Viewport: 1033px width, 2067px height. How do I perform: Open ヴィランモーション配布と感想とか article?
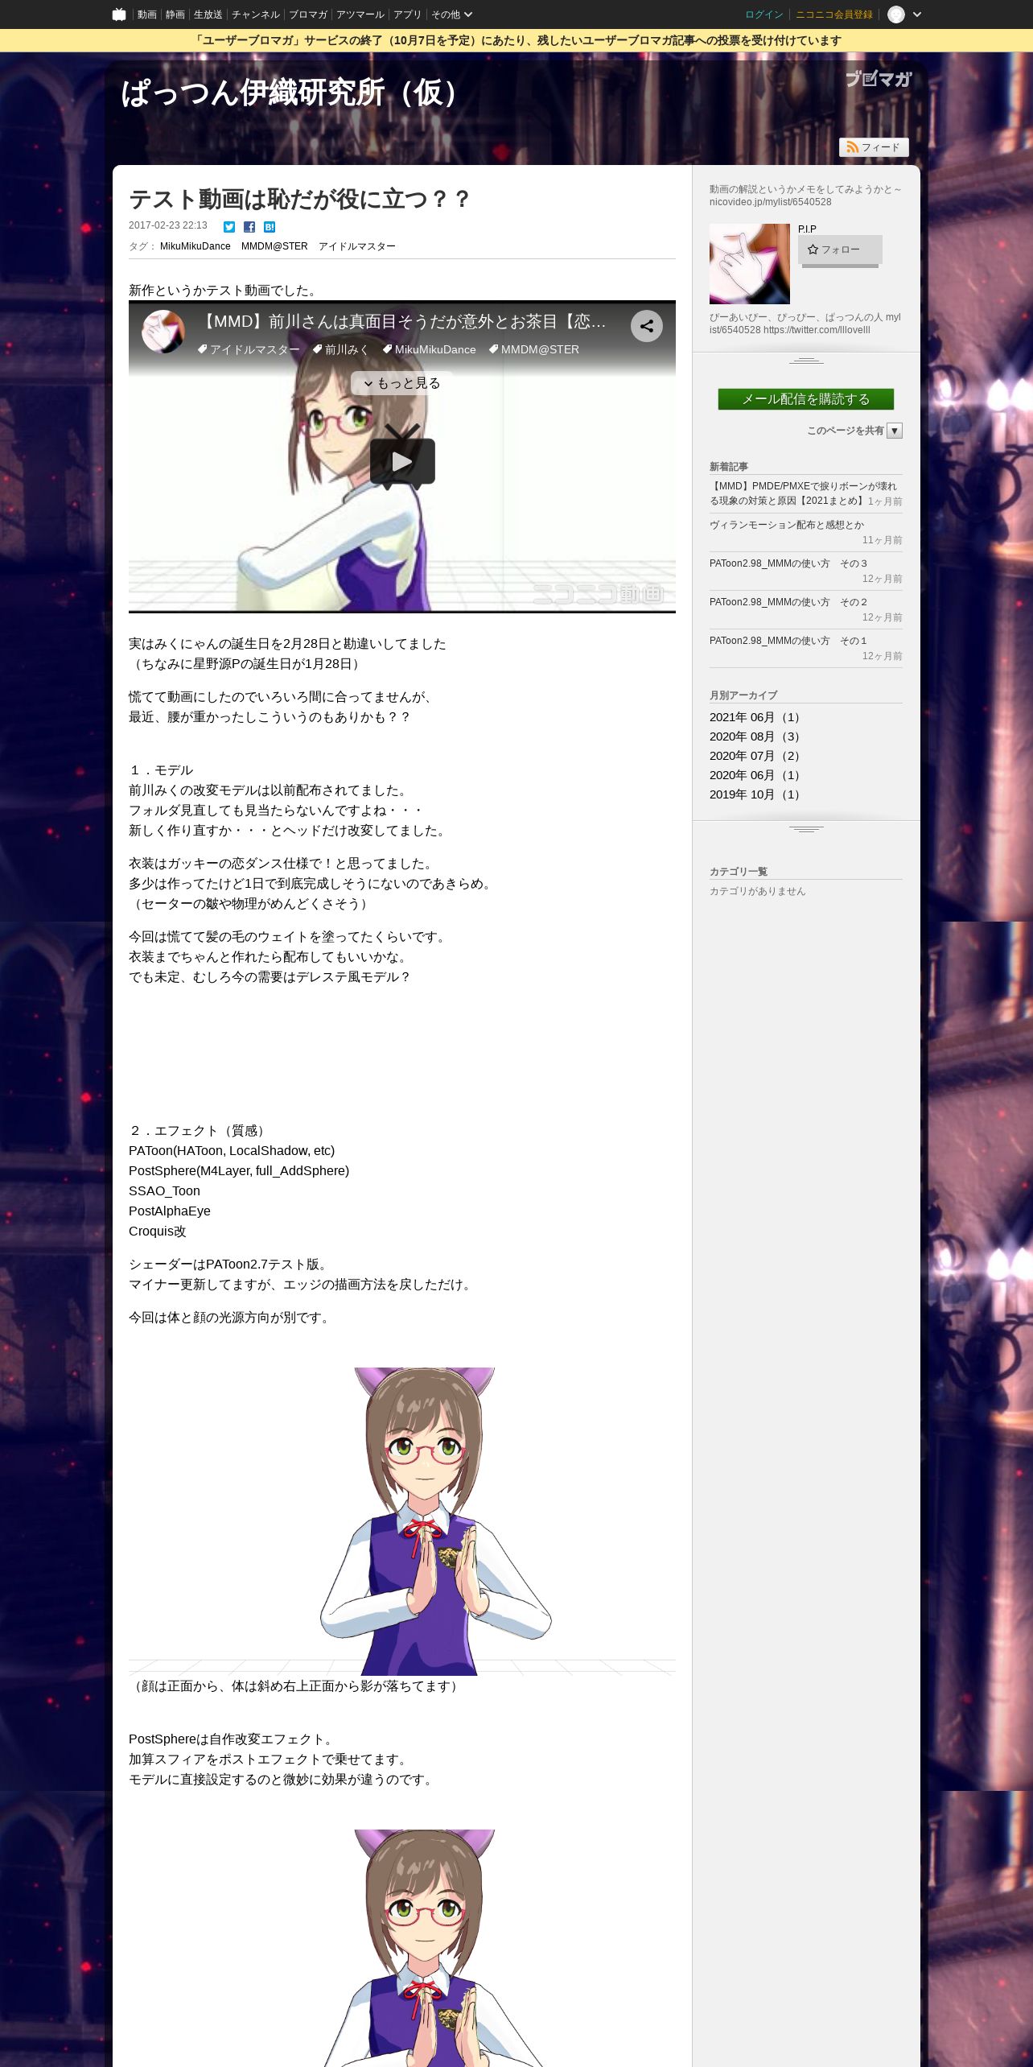787,525
